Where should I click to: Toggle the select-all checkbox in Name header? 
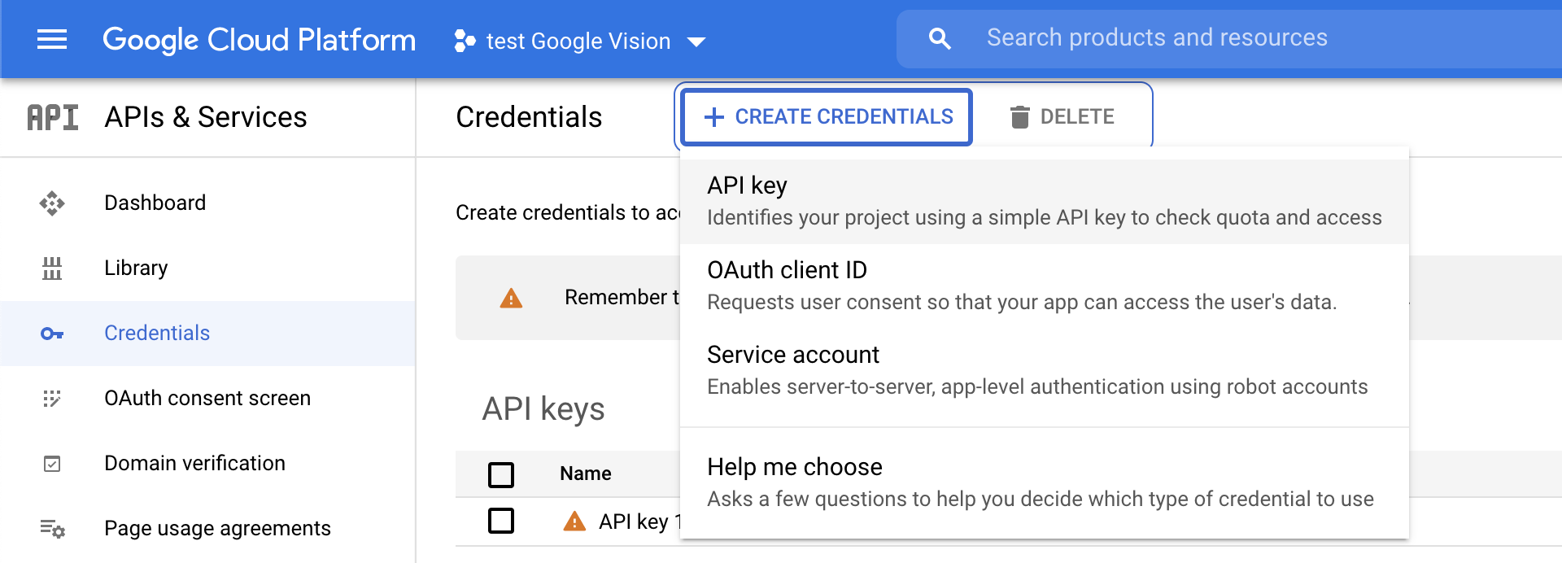coord(501,474)
